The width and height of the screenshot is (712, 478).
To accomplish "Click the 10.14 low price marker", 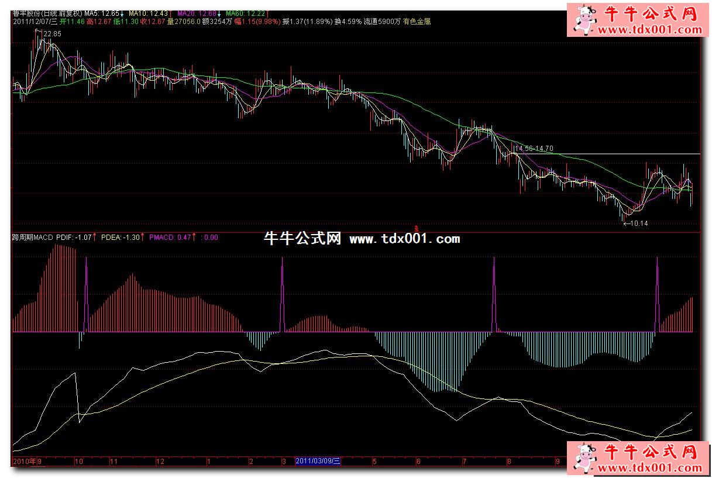I will pos(638,223).
